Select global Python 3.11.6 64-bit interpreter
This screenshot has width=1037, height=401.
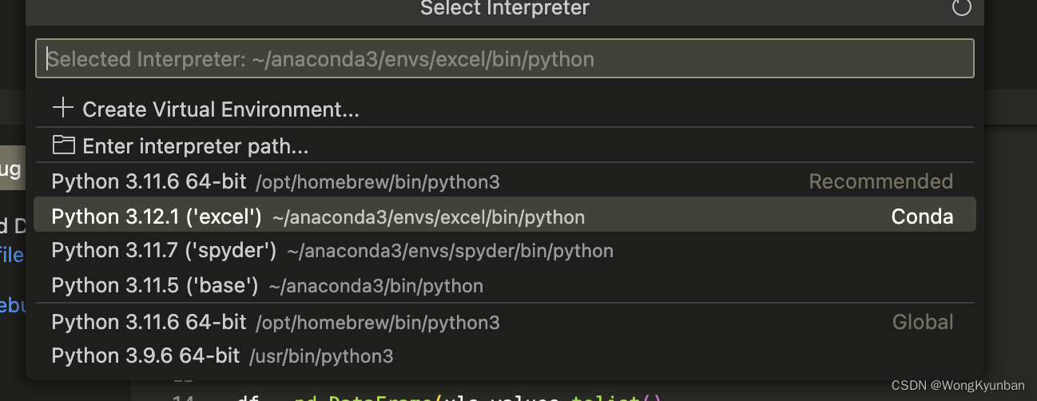505,322
